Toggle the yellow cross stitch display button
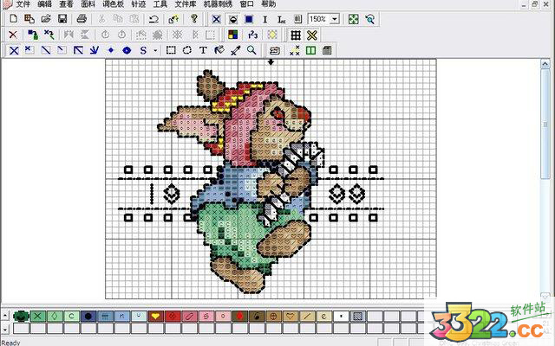The image size is (555, 346). pyautogui.click(x=312, y=35)
